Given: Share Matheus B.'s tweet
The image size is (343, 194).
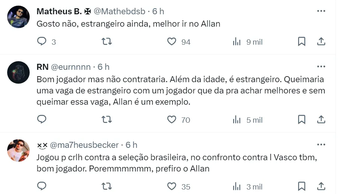Looking at the screenshot, I should click(321, 42).
